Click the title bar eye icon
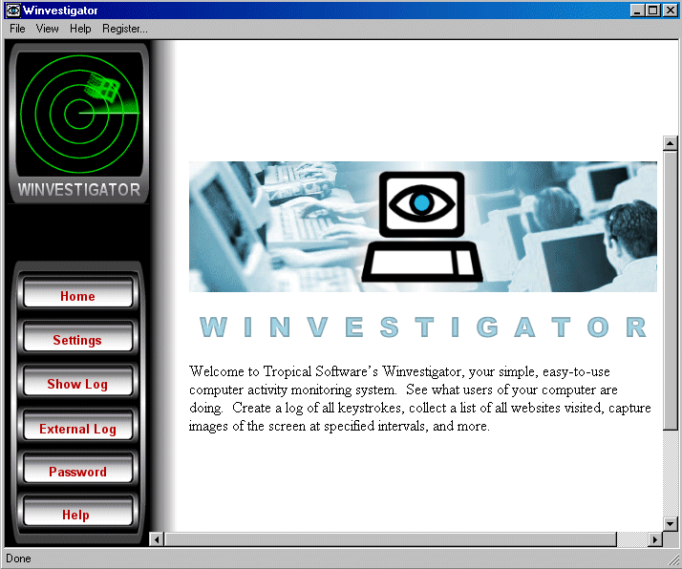Screen dimensions: 682x569 [x=12, y=10]
